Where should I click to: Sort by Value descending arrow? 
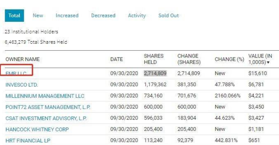point(268,62)
